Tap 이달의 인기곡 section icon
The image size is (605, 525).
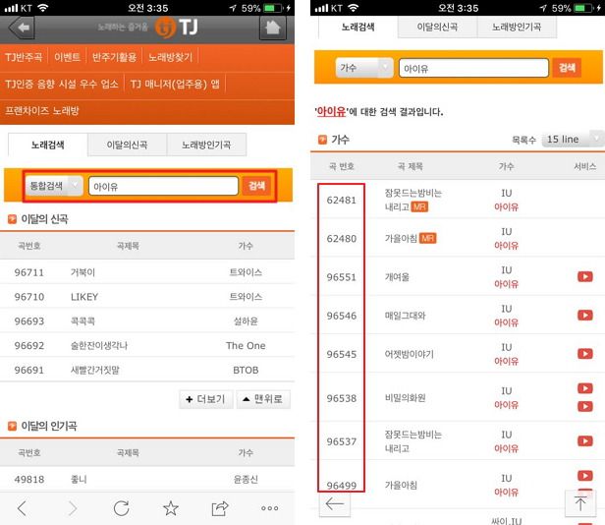(x=13, y=426)
